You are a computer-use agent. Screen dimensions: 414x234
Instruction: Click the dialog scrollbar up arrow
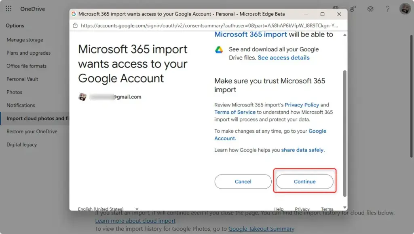tap(344, 35)
